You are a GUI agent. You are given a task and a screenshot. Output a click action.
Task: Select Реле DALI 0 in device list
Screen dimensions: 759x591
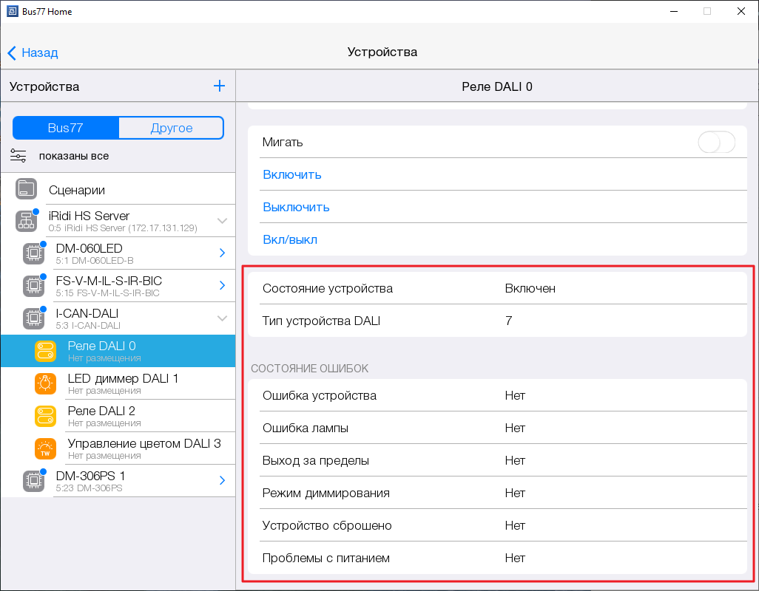coord(101,351)
